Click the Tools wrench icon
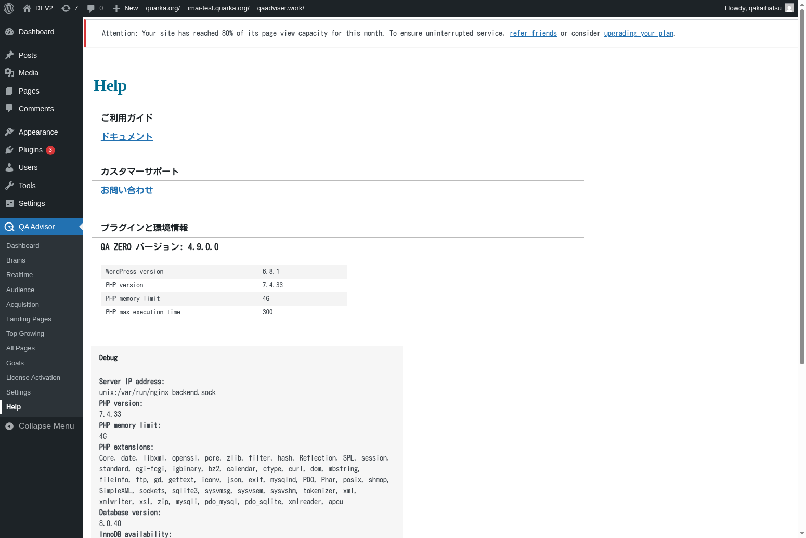 tap(9, 186)
